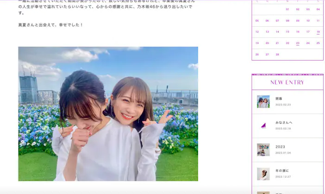Select calendar date 18

pyautogui.click(x=318, y=32)
